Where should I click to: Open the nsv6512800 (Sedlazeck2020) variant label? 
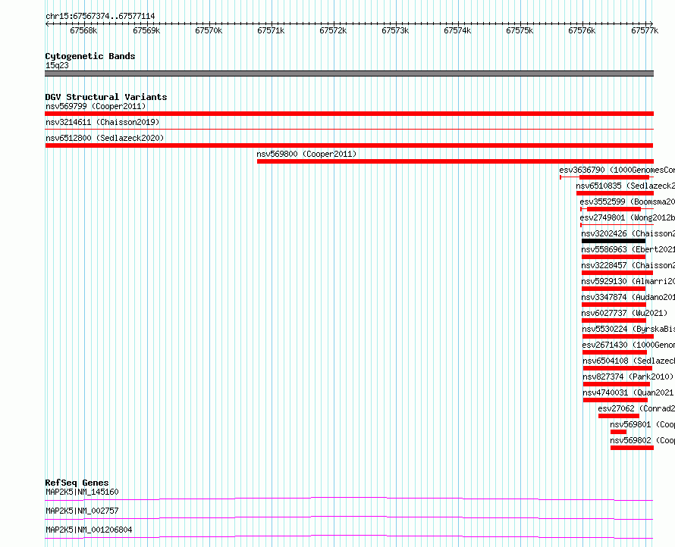(105, 138)
